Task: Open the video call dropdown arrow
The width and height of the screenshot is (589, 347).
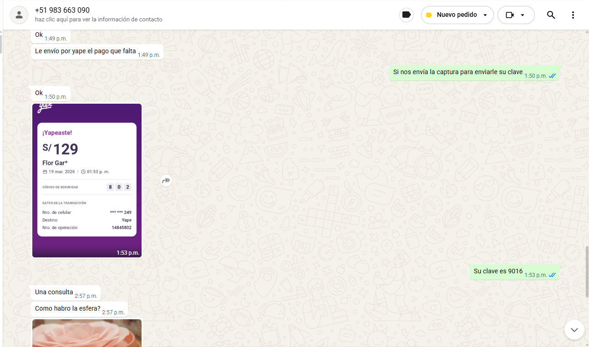Action: 523,15
